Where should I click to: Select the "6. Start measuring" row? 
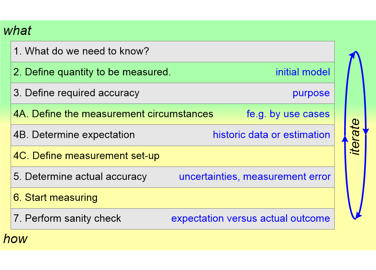tap(56, 198)
